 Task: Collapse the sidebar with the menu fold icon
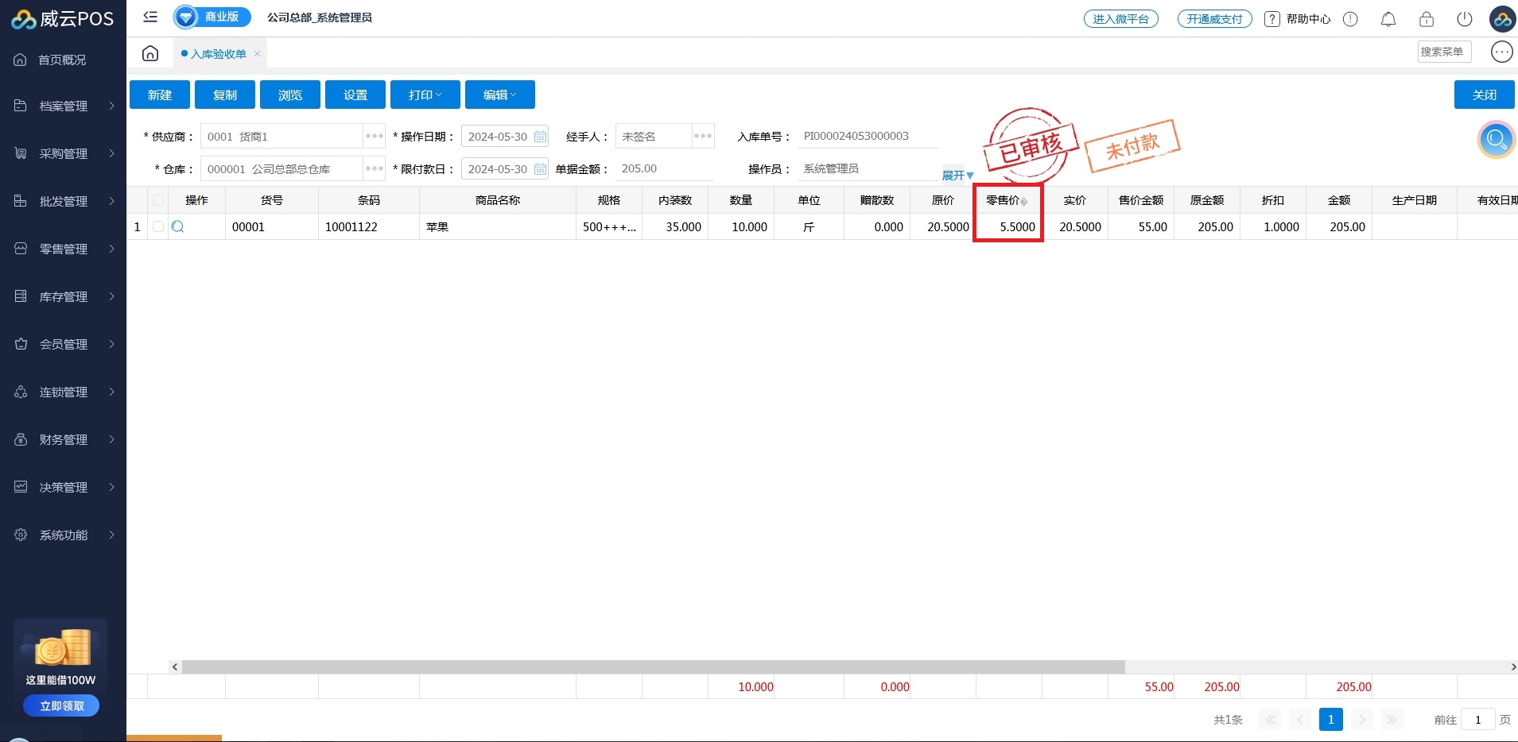click(x=150, y=17)
